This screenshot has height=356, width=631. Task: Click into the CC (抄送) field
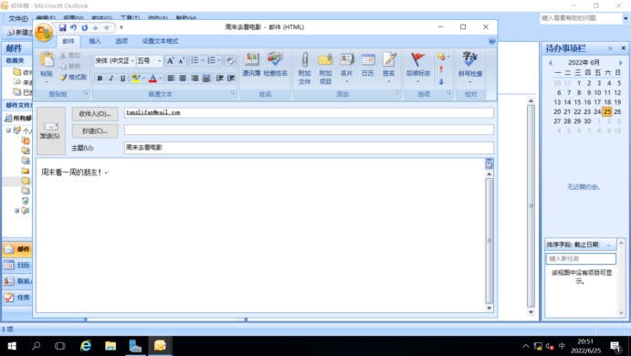[309, 130]
